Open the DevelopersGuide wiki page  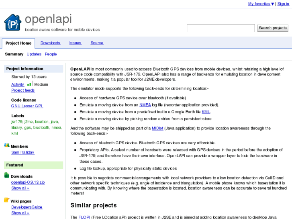[x=27, y=207]
